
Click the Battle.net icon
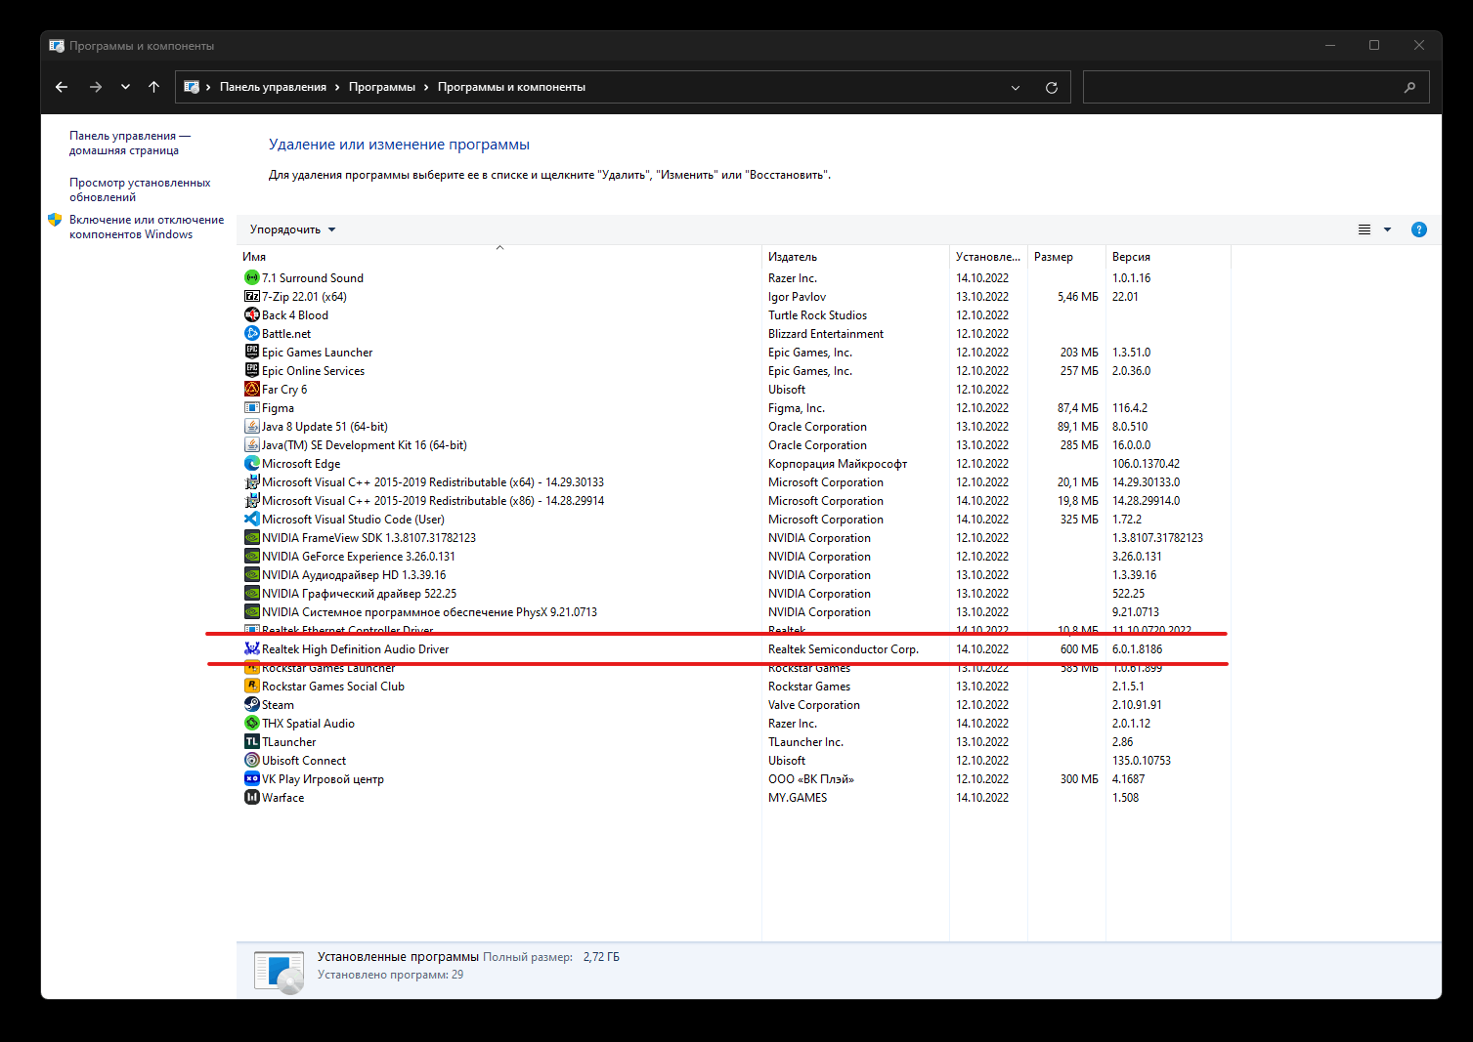coord(252,334)
